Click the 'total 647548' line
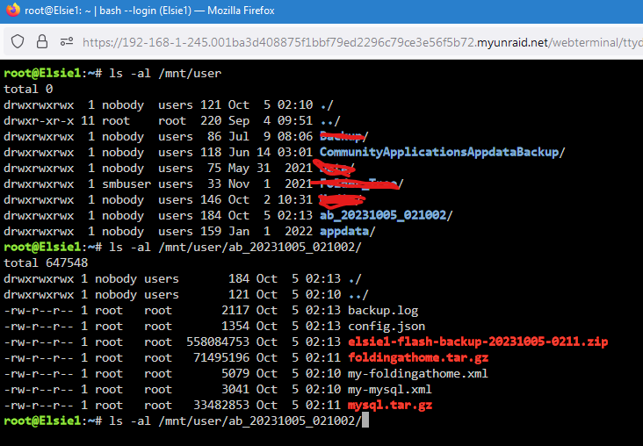The image size is (643, 446). coord(46,263)
